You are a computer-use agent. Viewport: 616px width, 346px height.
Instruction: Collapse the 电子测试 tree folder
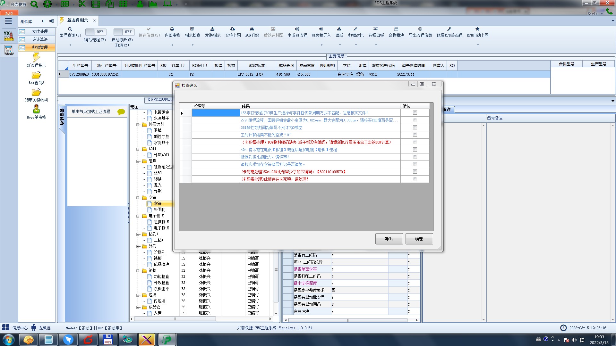pyautogui.click(x=138, y=216)
